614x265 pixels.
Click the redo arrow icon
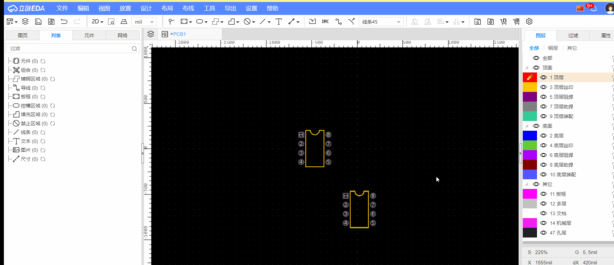point(77,22)
